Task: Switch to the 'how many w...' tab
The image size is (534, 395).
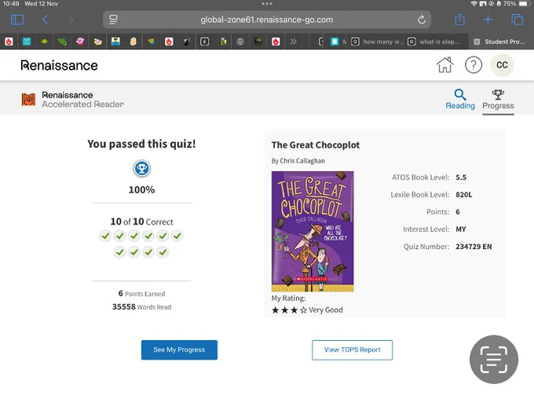Action: click(377, 42)
